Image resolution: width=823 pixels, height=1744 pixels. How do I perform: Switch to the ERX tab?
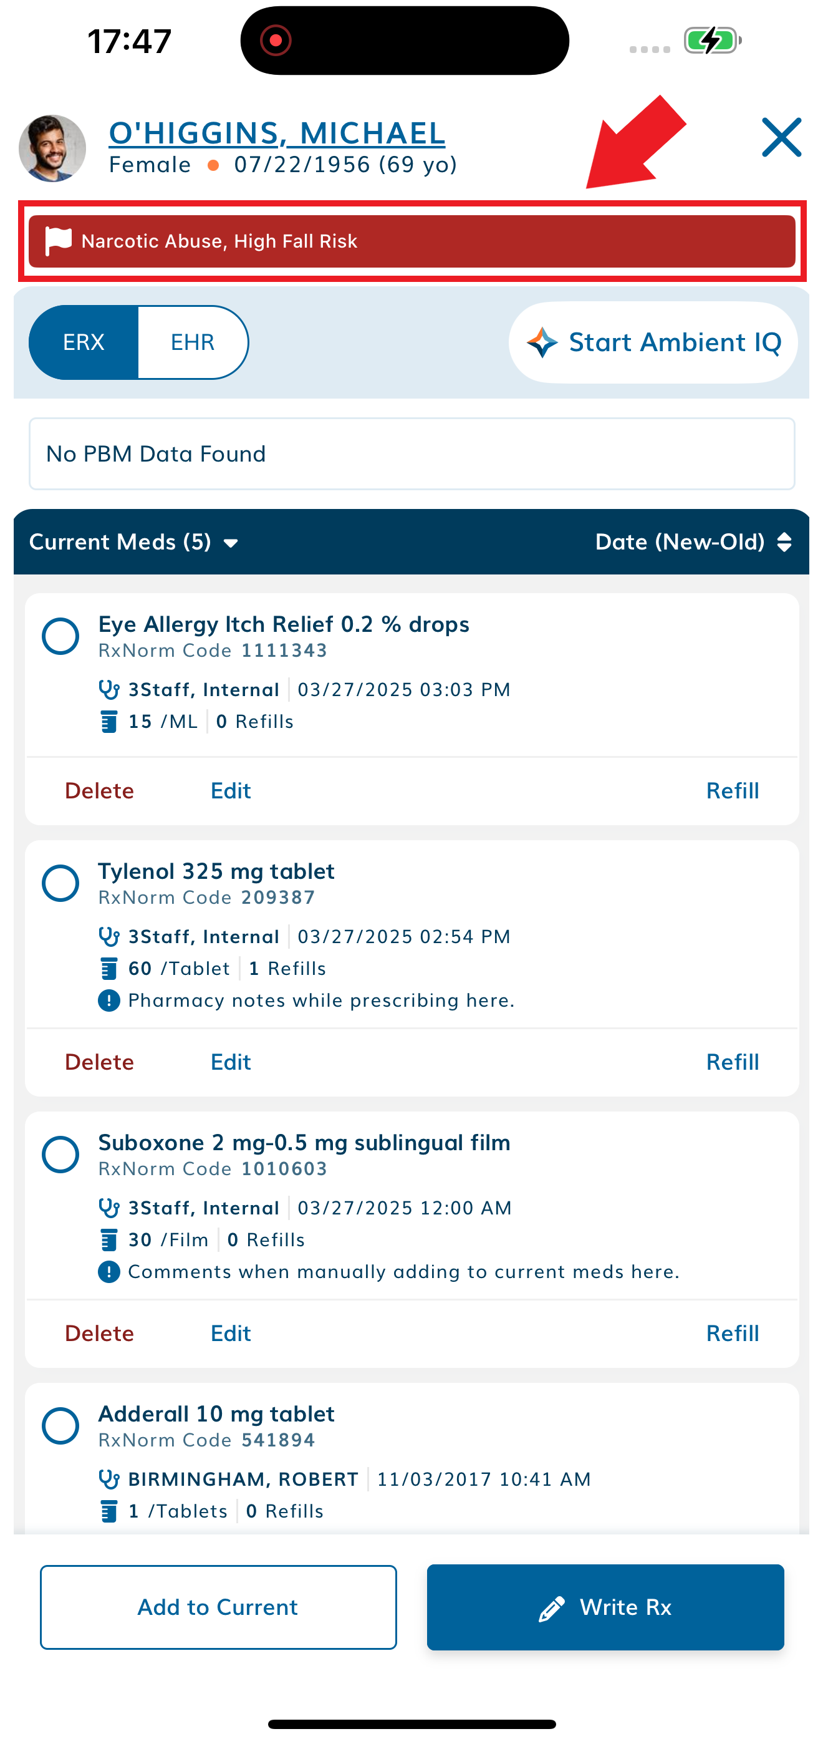84,342
